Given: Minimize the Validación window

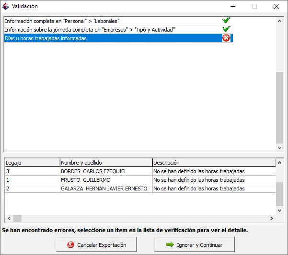Looking at the screenshot, I should [x=233, y=6].
